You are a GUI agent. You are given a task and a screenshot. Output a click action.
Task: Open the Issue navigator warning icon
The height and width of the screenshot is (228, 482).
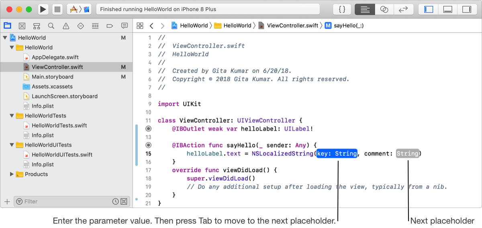[x=66, y=26]
